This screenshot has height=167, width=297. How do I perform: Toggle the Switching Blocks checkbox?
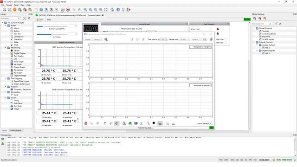(x=260, y=34)
